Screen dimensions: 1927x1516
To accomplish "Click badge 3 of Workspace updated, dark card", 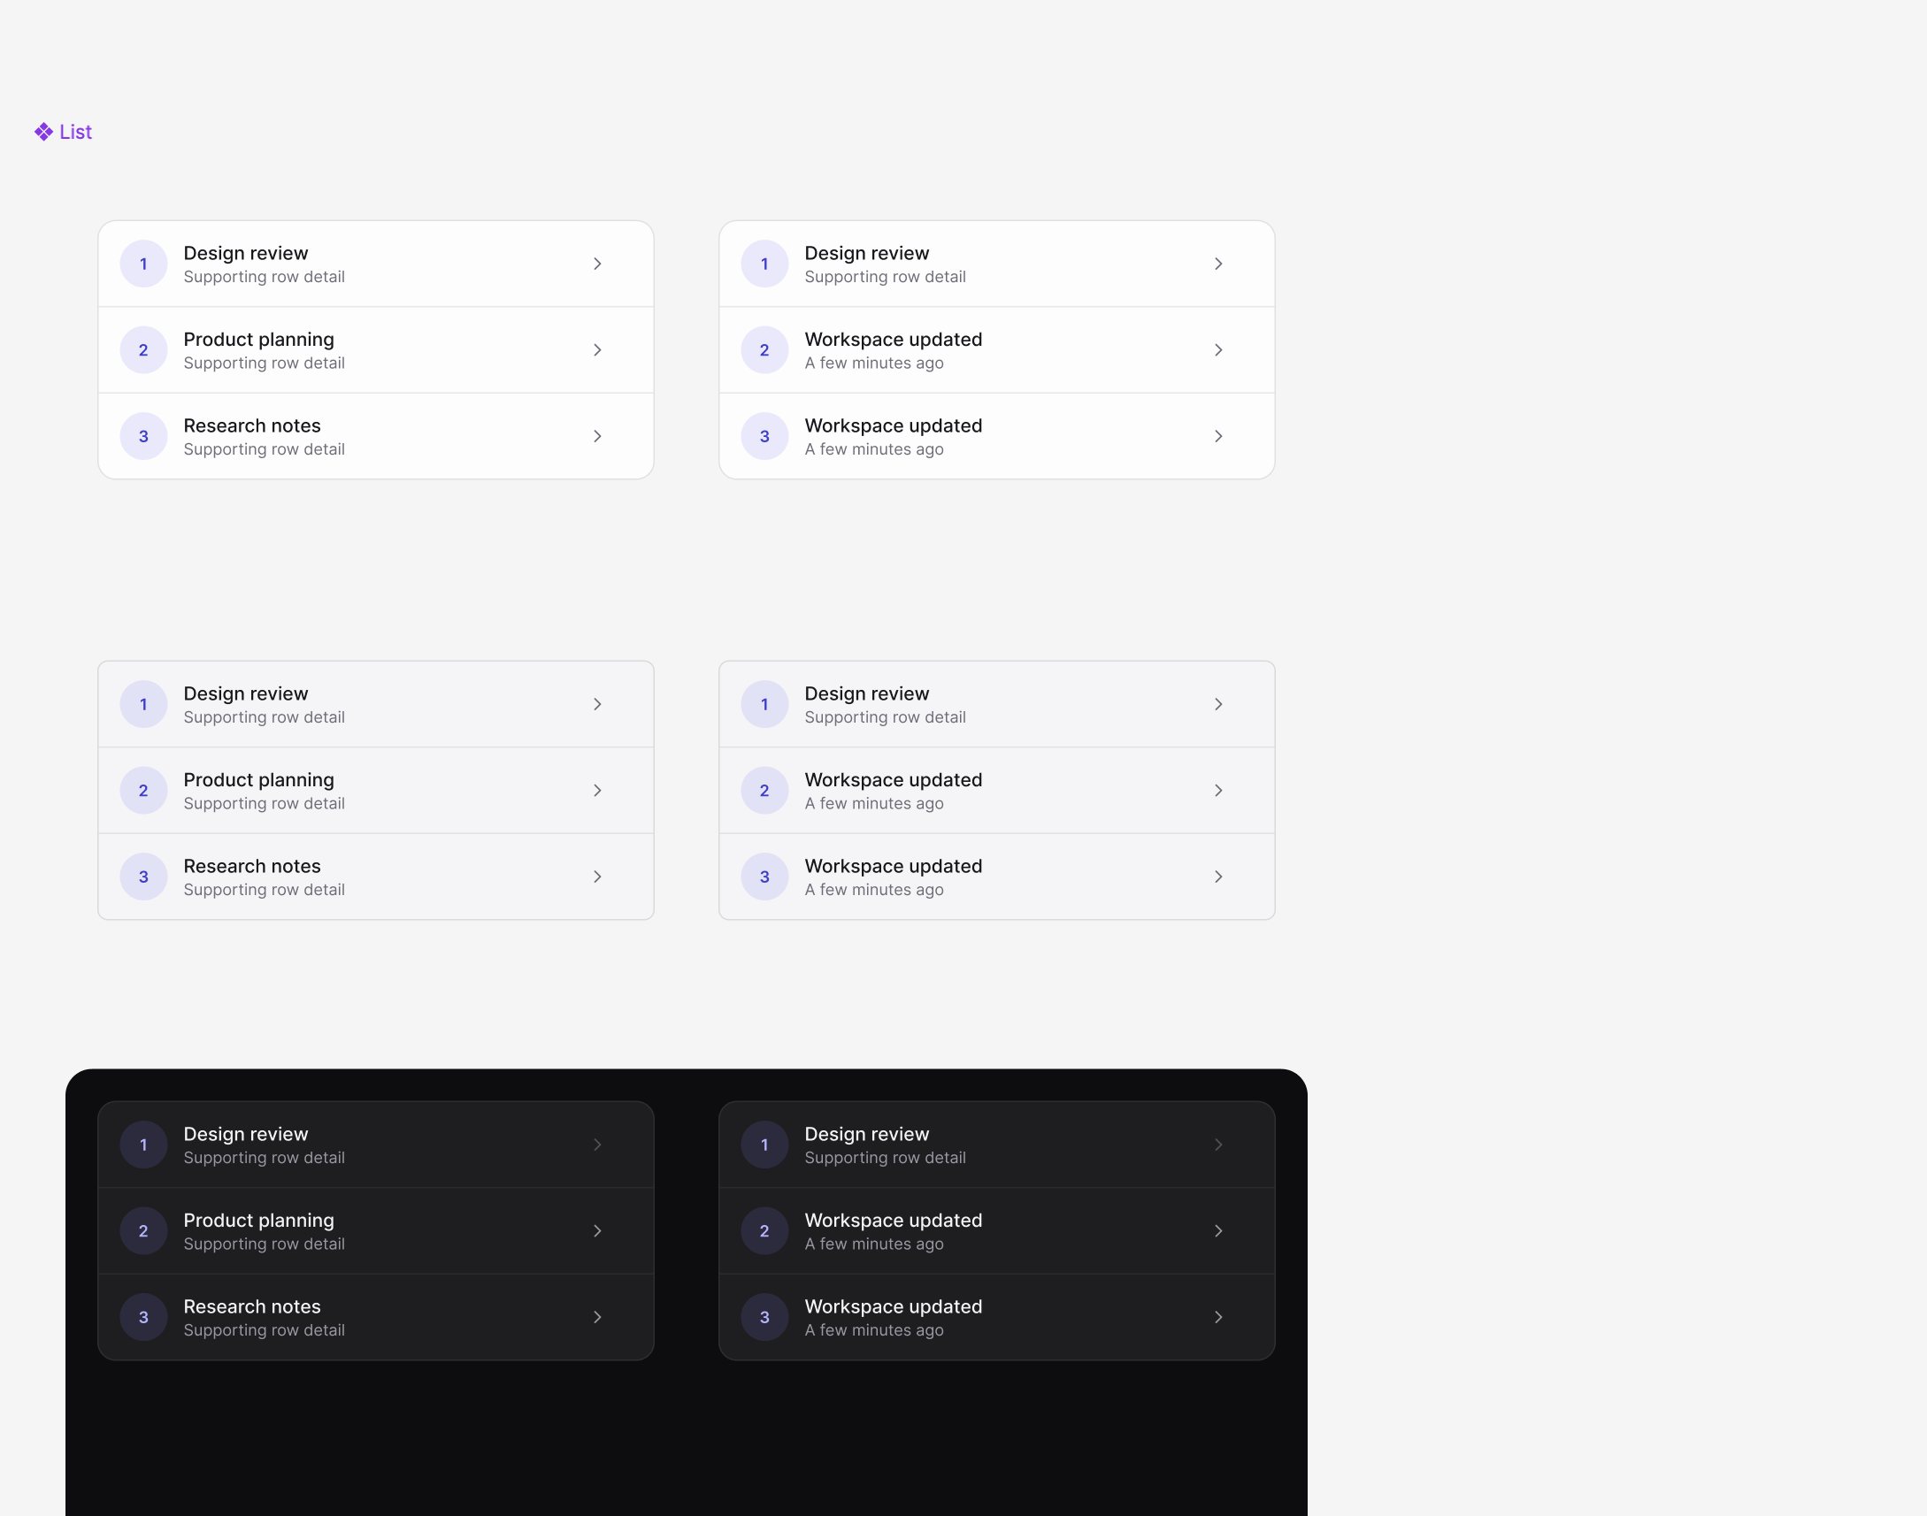I will pyautogui.click(x=764, y=1316).
